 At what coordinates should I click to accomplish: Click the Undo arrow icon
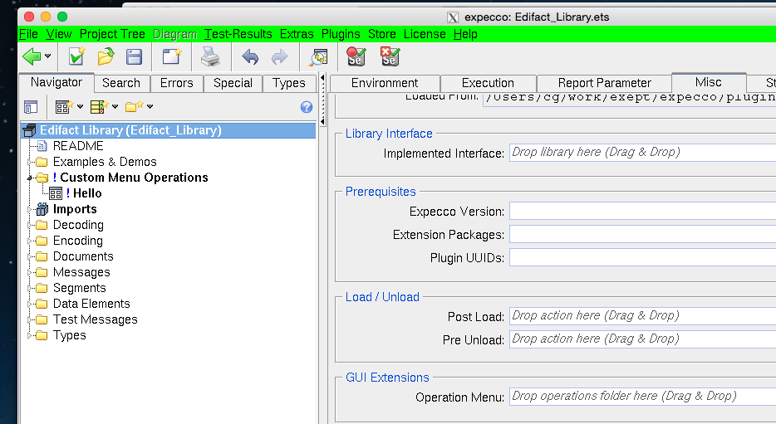tap(249, 56)
